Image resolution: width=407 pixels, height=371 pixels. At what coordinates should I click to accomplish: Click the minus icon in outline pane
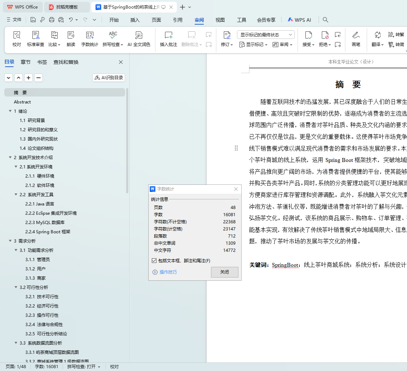point(38,78)
